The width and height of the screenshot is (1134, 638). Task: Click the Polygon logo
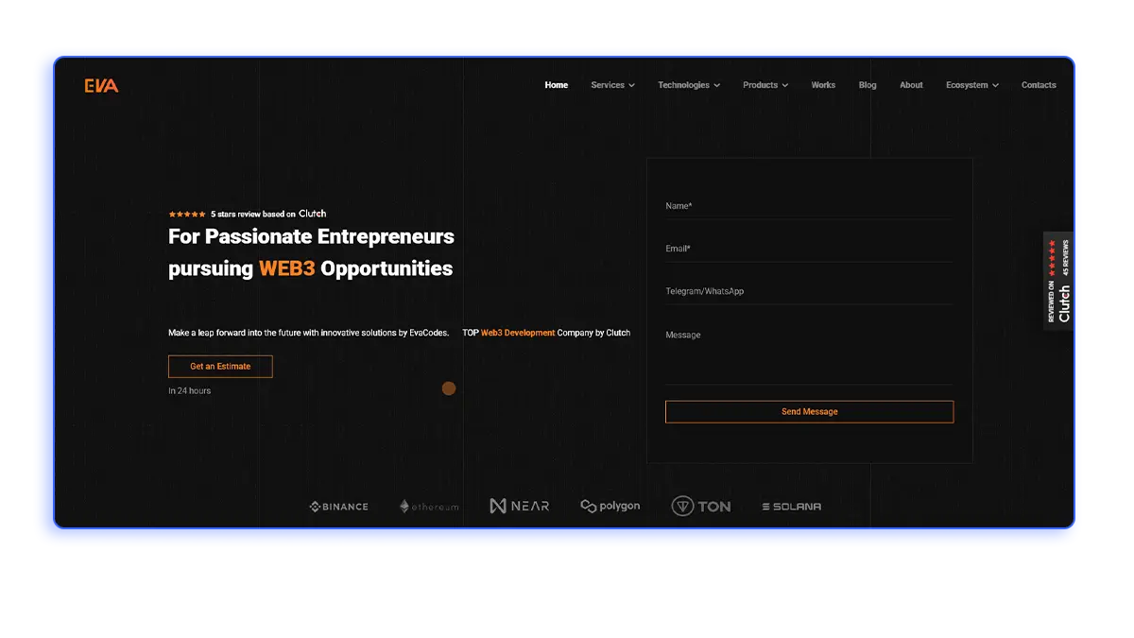(x=610, y=506)
